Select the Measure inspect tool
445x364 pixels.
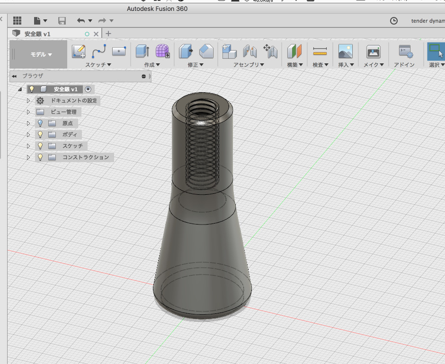(320, 52)
